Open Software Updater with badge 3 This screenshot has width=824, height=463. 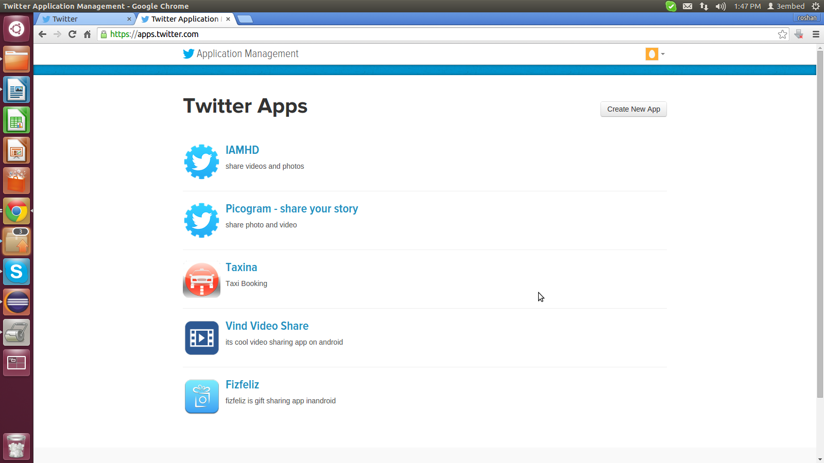16,241
